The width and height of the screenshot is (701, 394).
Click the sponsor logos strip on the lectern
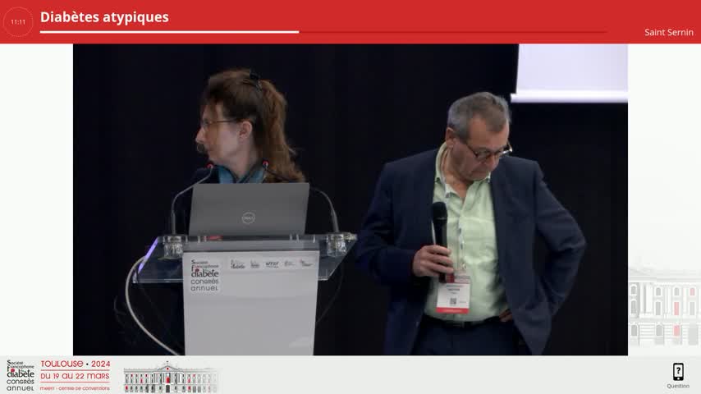click(272, 263)
